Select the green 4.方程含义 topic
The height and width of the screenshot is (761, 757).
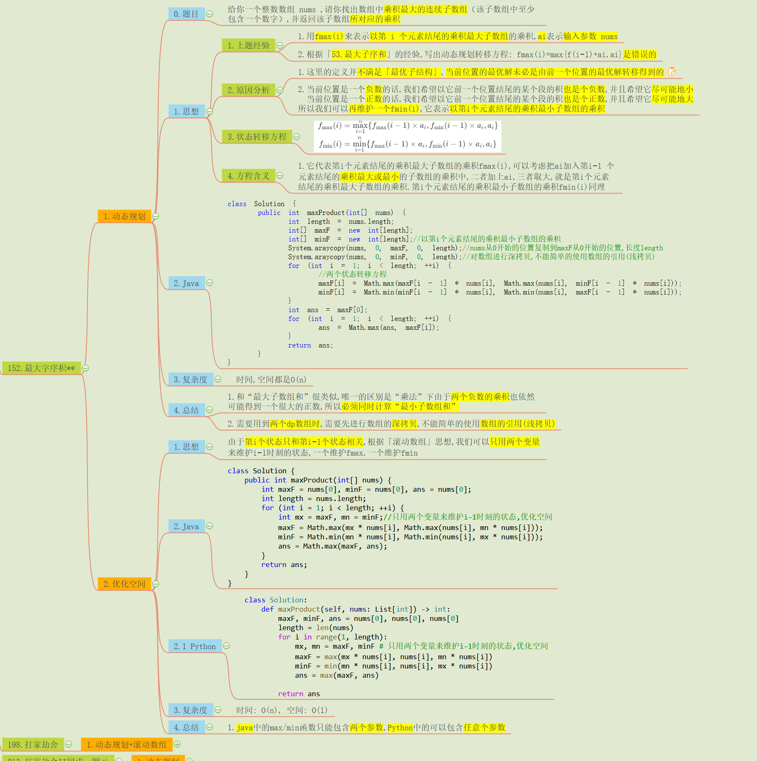(x=249, y=175)
